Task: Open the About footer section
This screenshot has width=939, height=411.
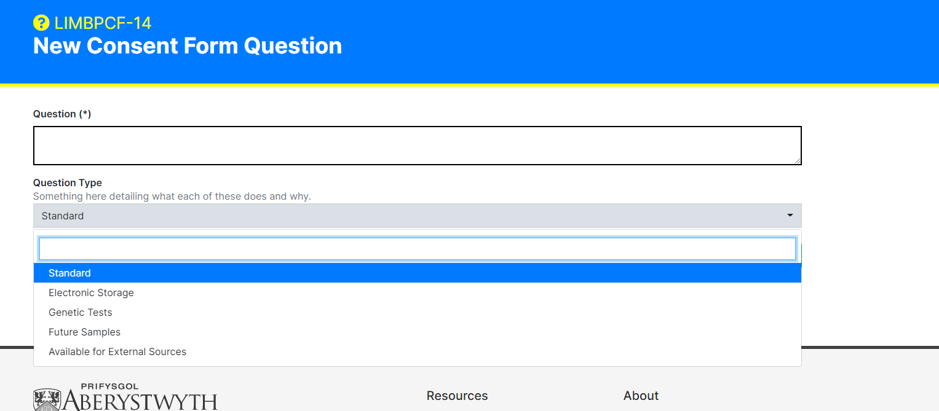Action: 641,396
